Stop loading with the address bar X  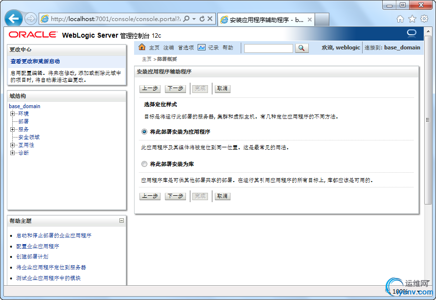(210, 19)
